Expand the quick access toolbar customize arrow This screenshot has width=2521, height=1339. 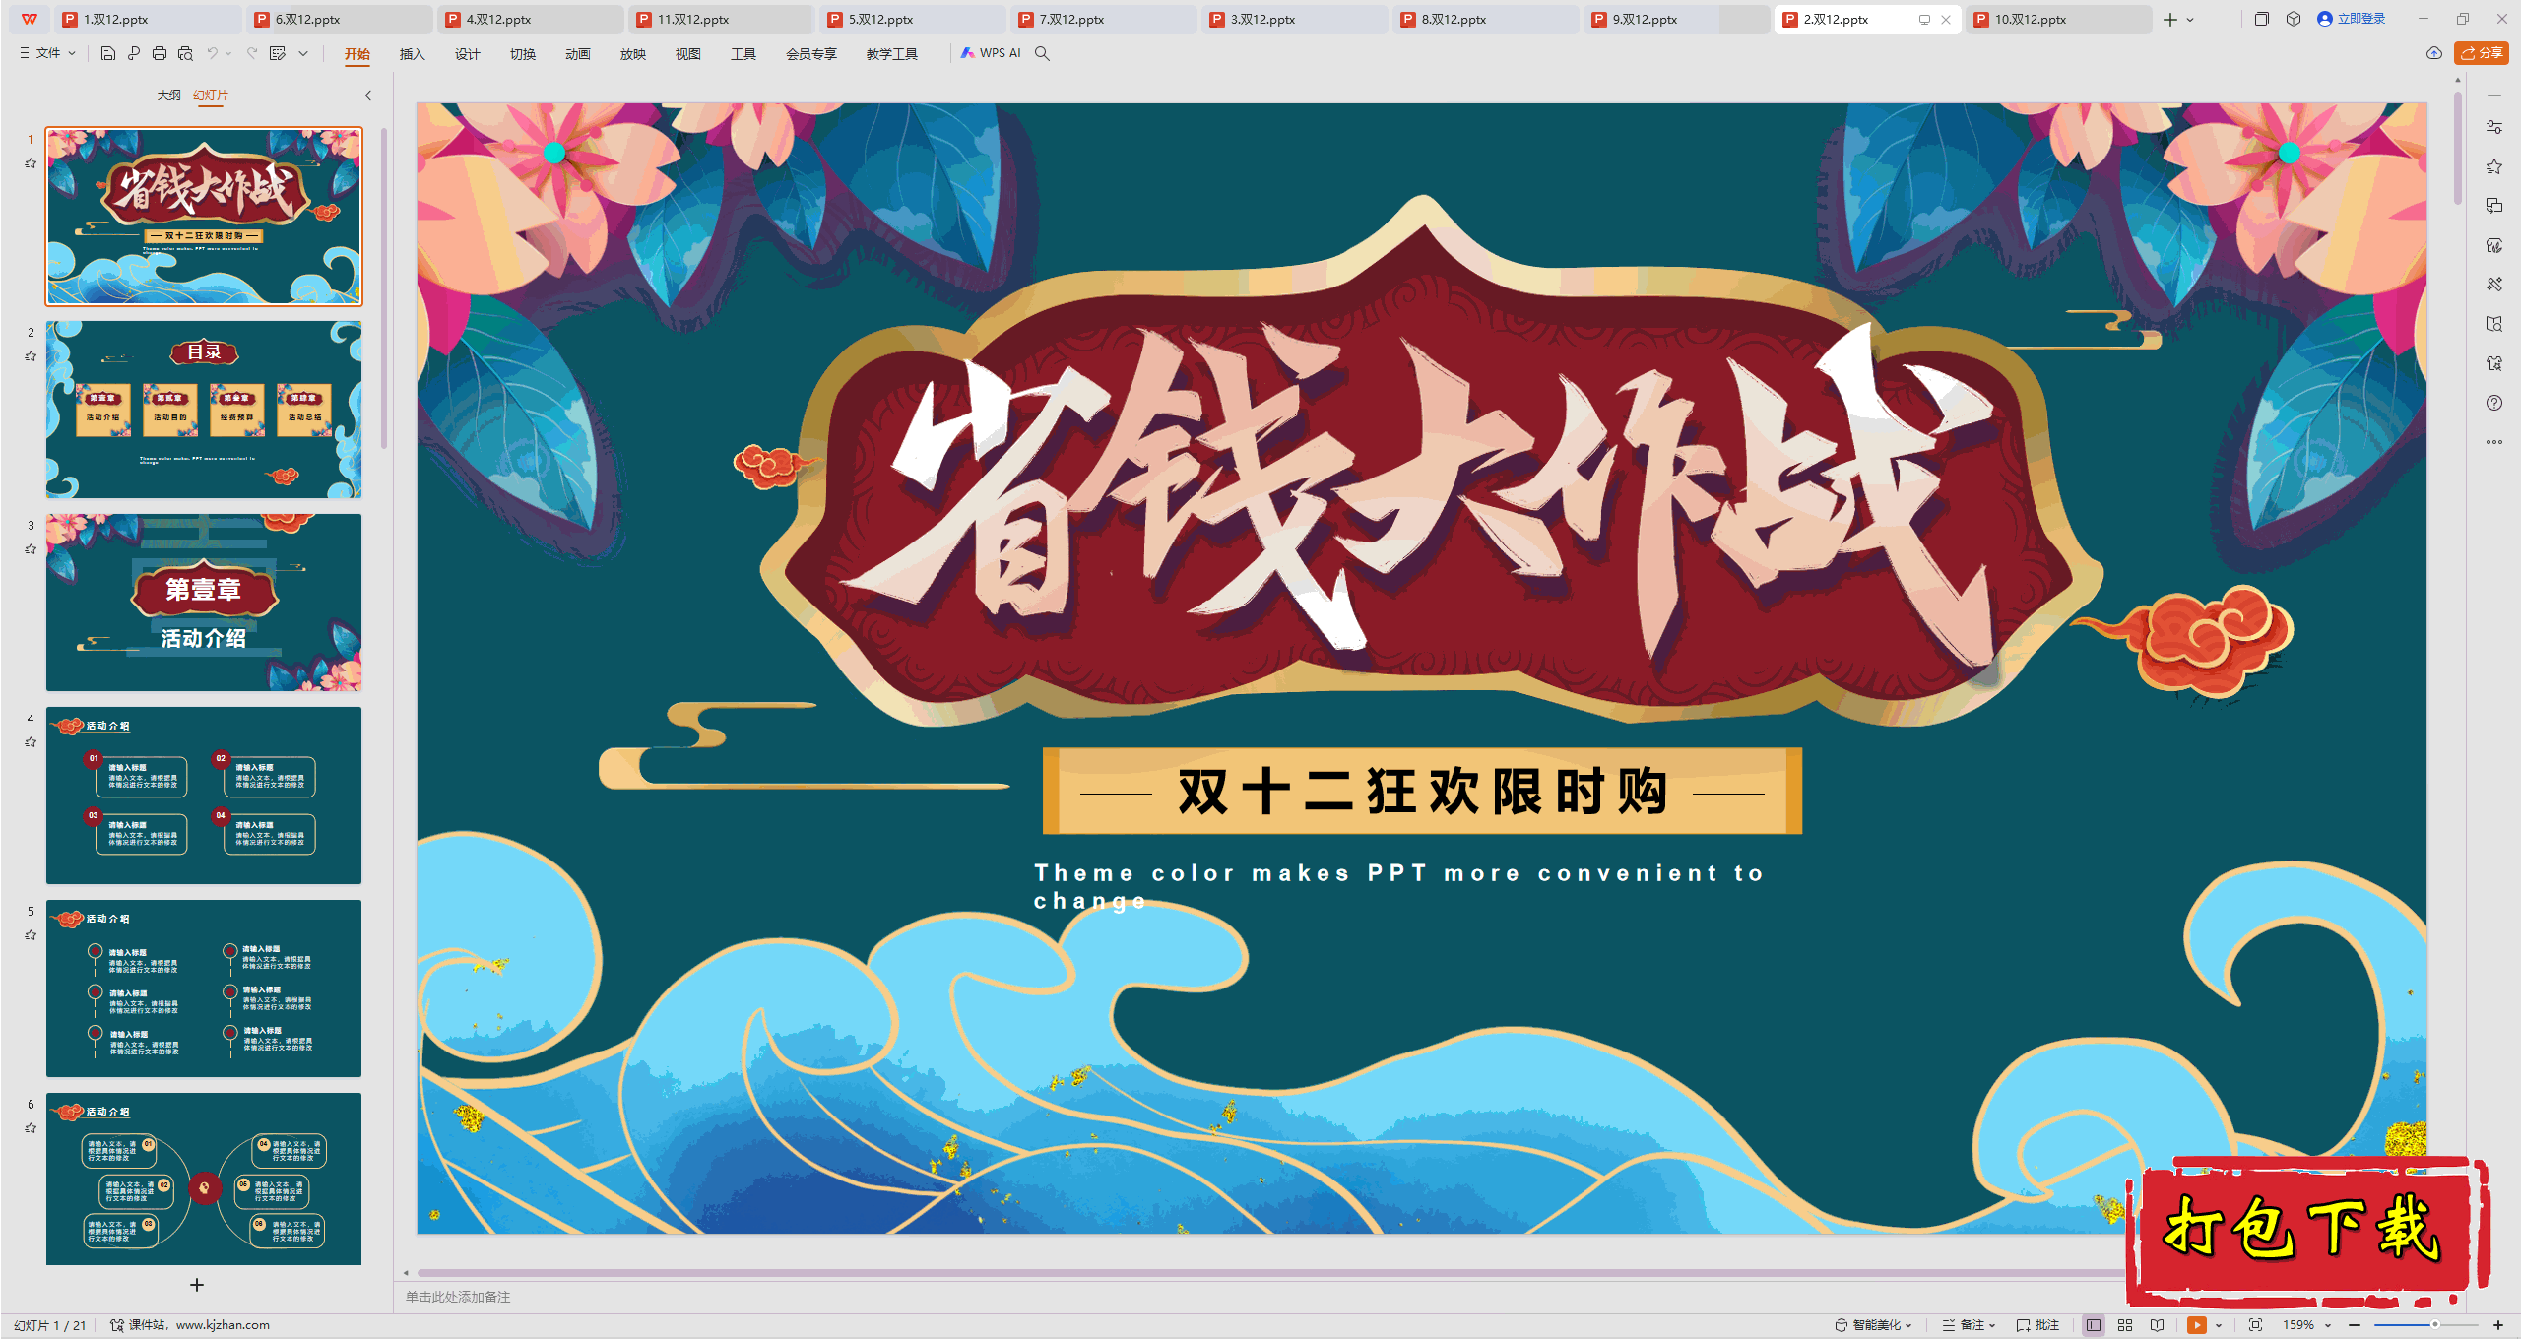point(303,53)
